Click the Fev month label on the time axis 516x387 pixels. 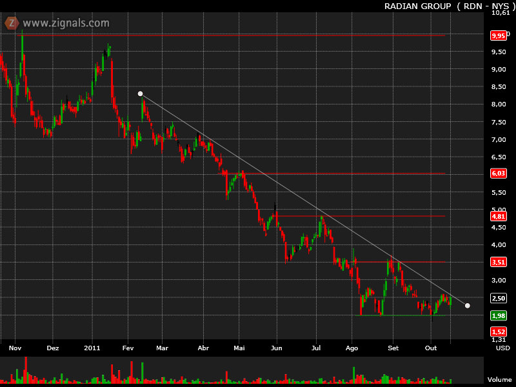coord(128,348)
